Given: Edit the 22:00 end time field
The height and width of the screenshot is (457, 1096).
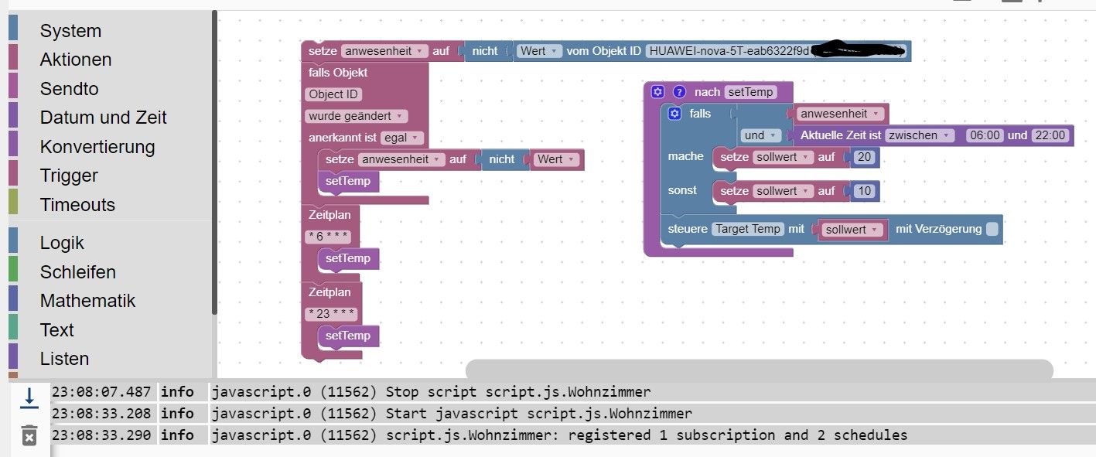Looking at the screenshot, I should (1050, 135).
